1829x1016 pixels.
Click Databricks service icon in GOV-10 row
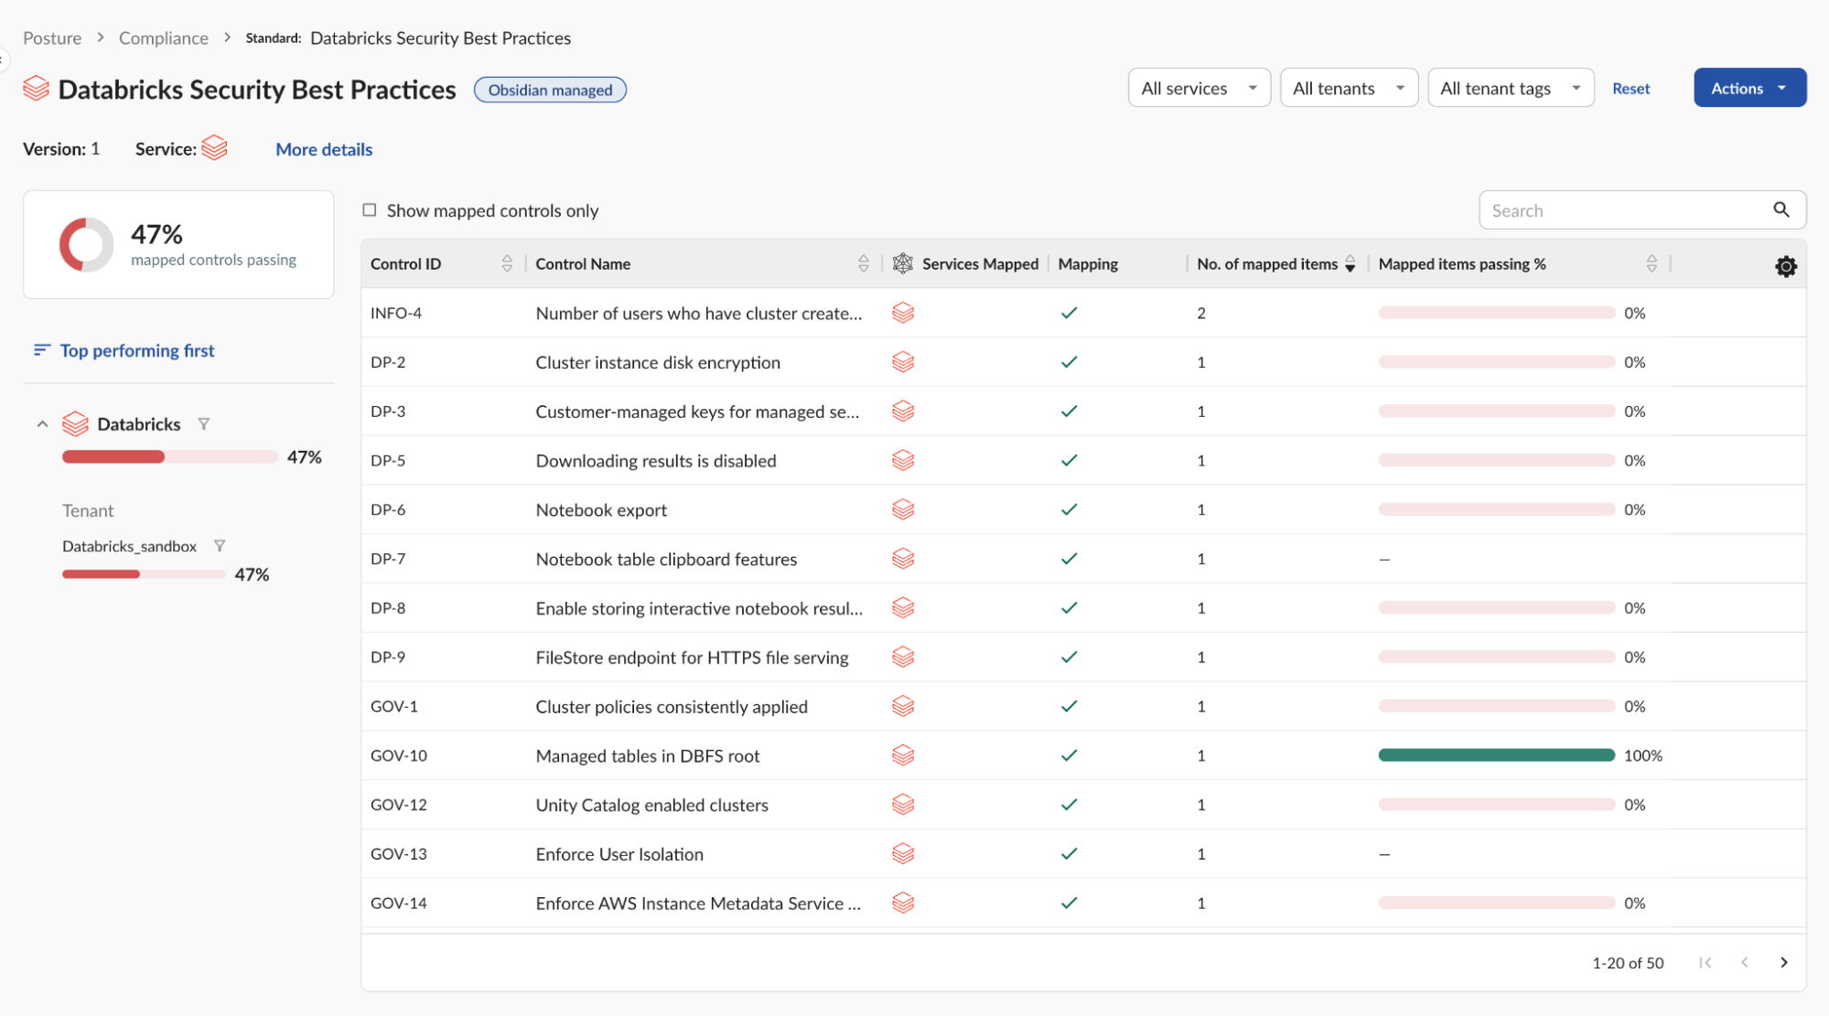pyautogui.click(x=903, y=755)
